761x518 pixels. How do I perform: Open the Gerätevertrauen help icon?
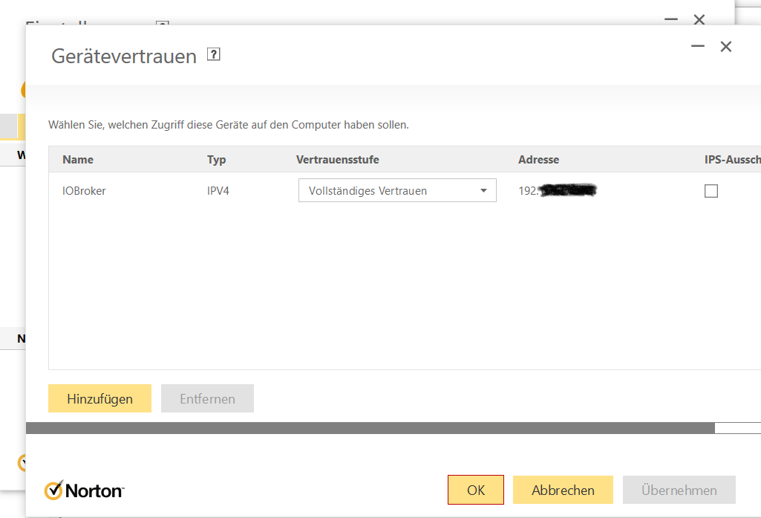click(214, 54)
